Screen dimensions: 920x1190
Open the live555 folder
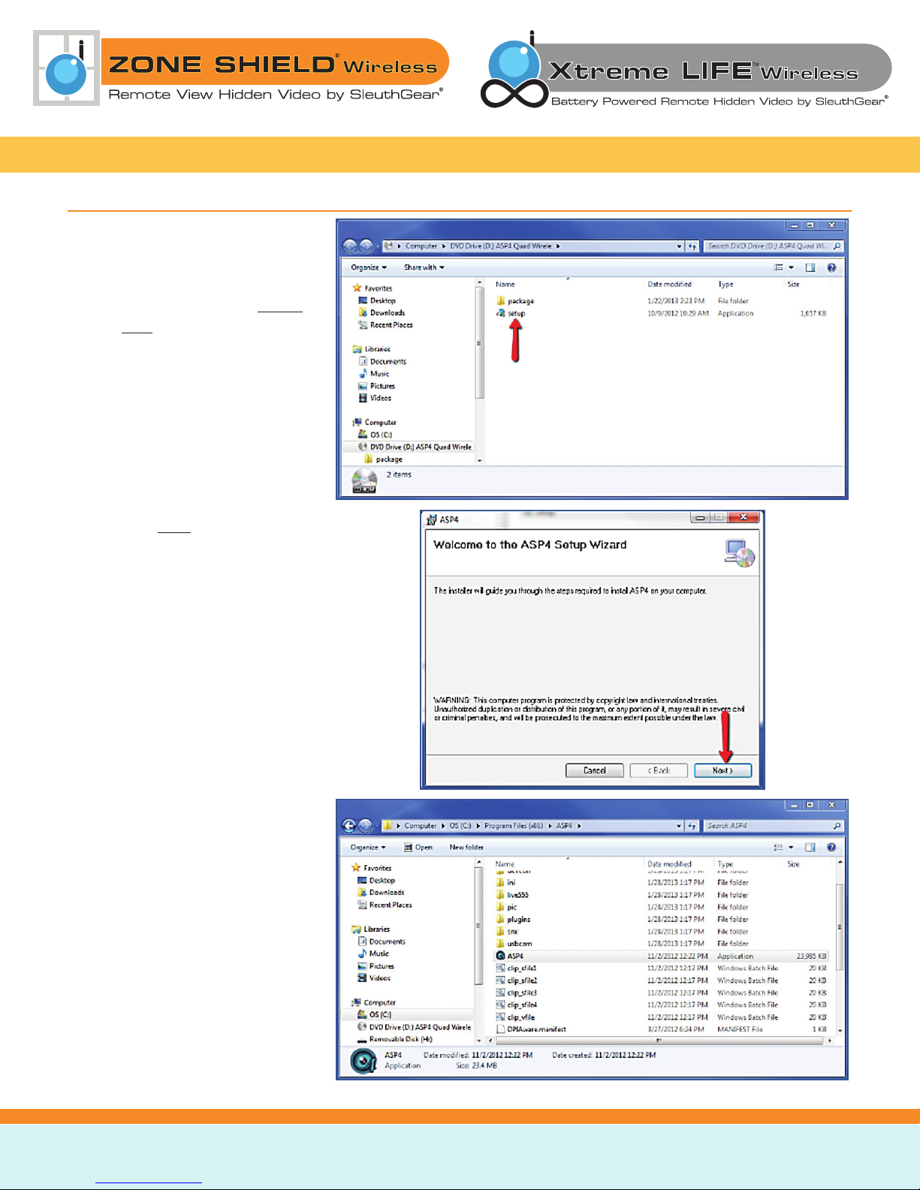(x=512, y=895)
